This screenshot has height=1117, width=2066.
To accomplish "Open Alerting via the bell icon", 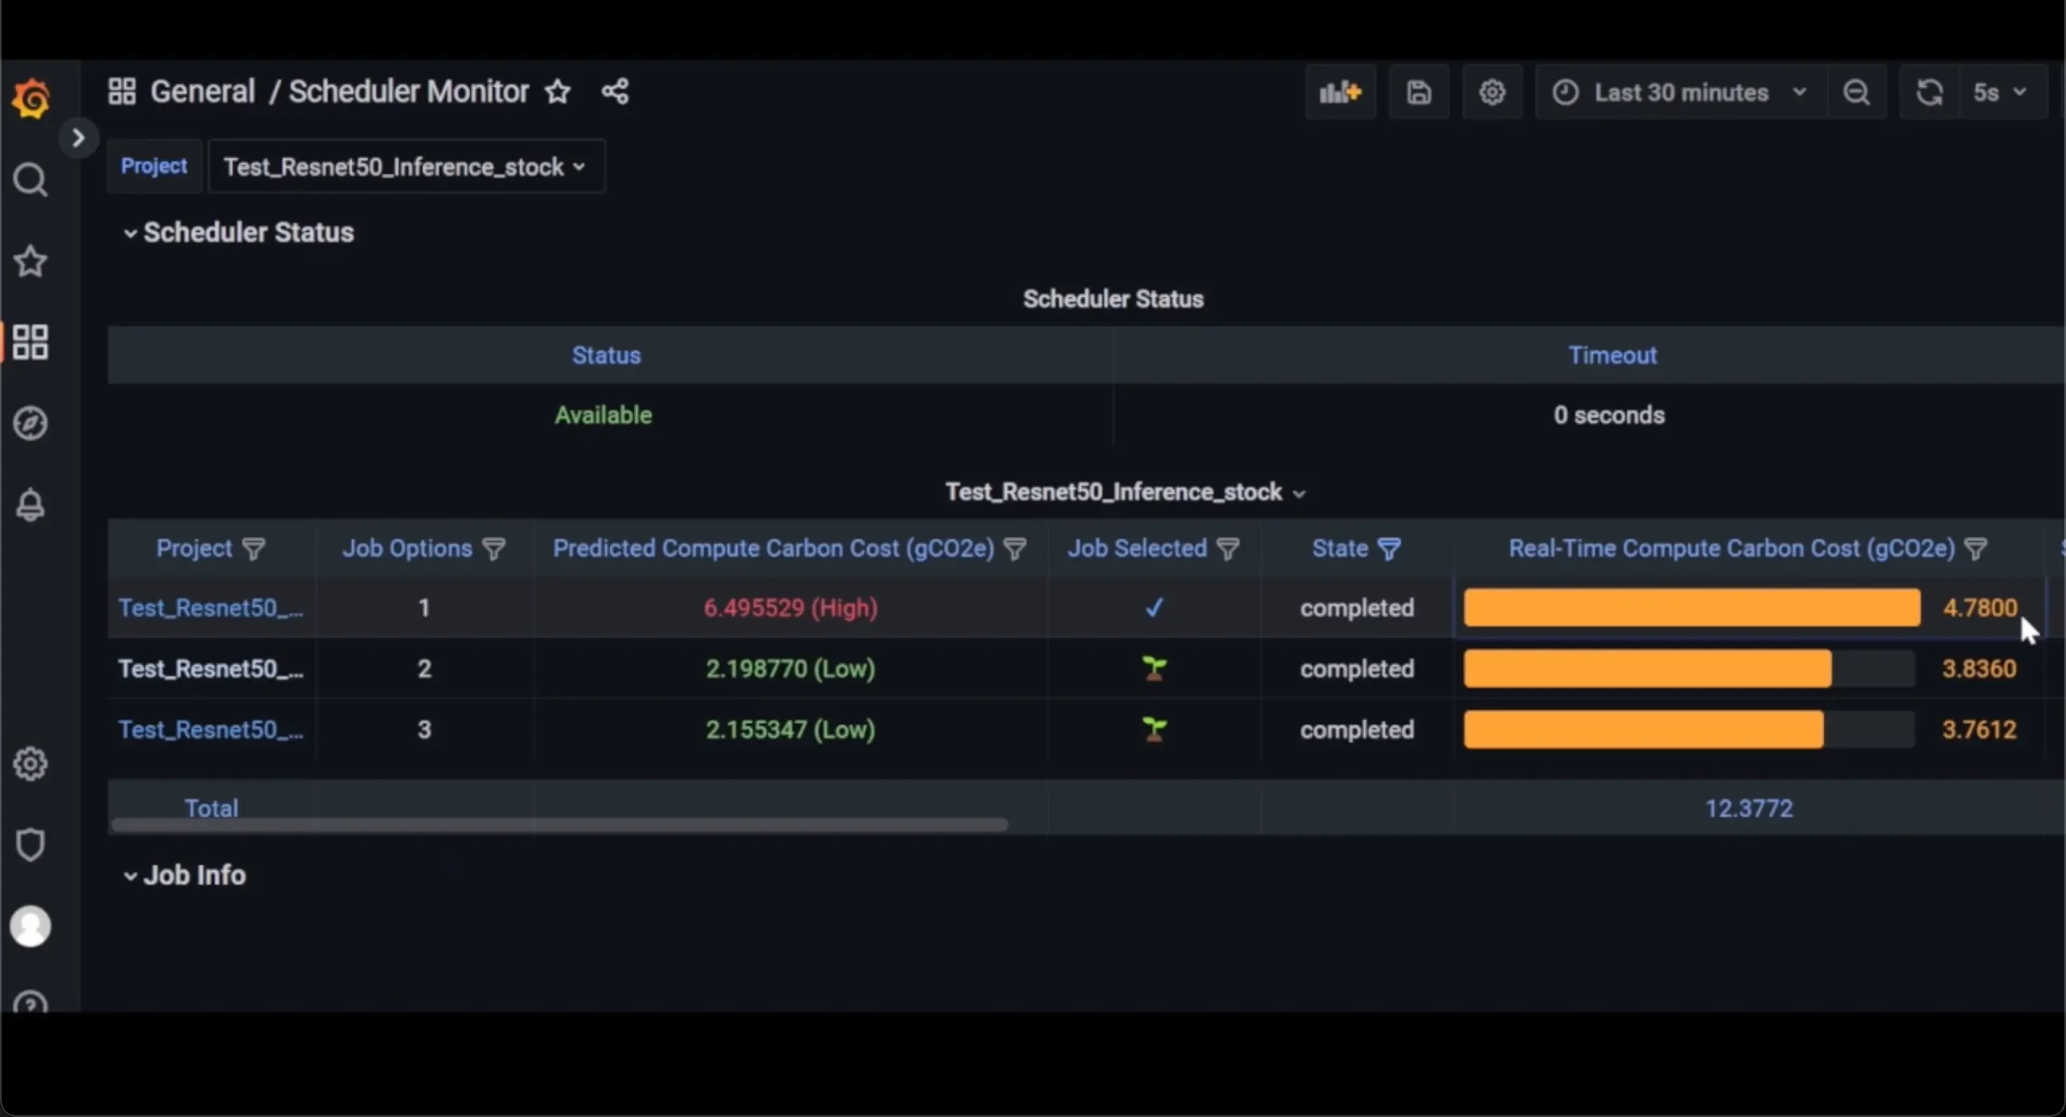I will tap(30, 504).
